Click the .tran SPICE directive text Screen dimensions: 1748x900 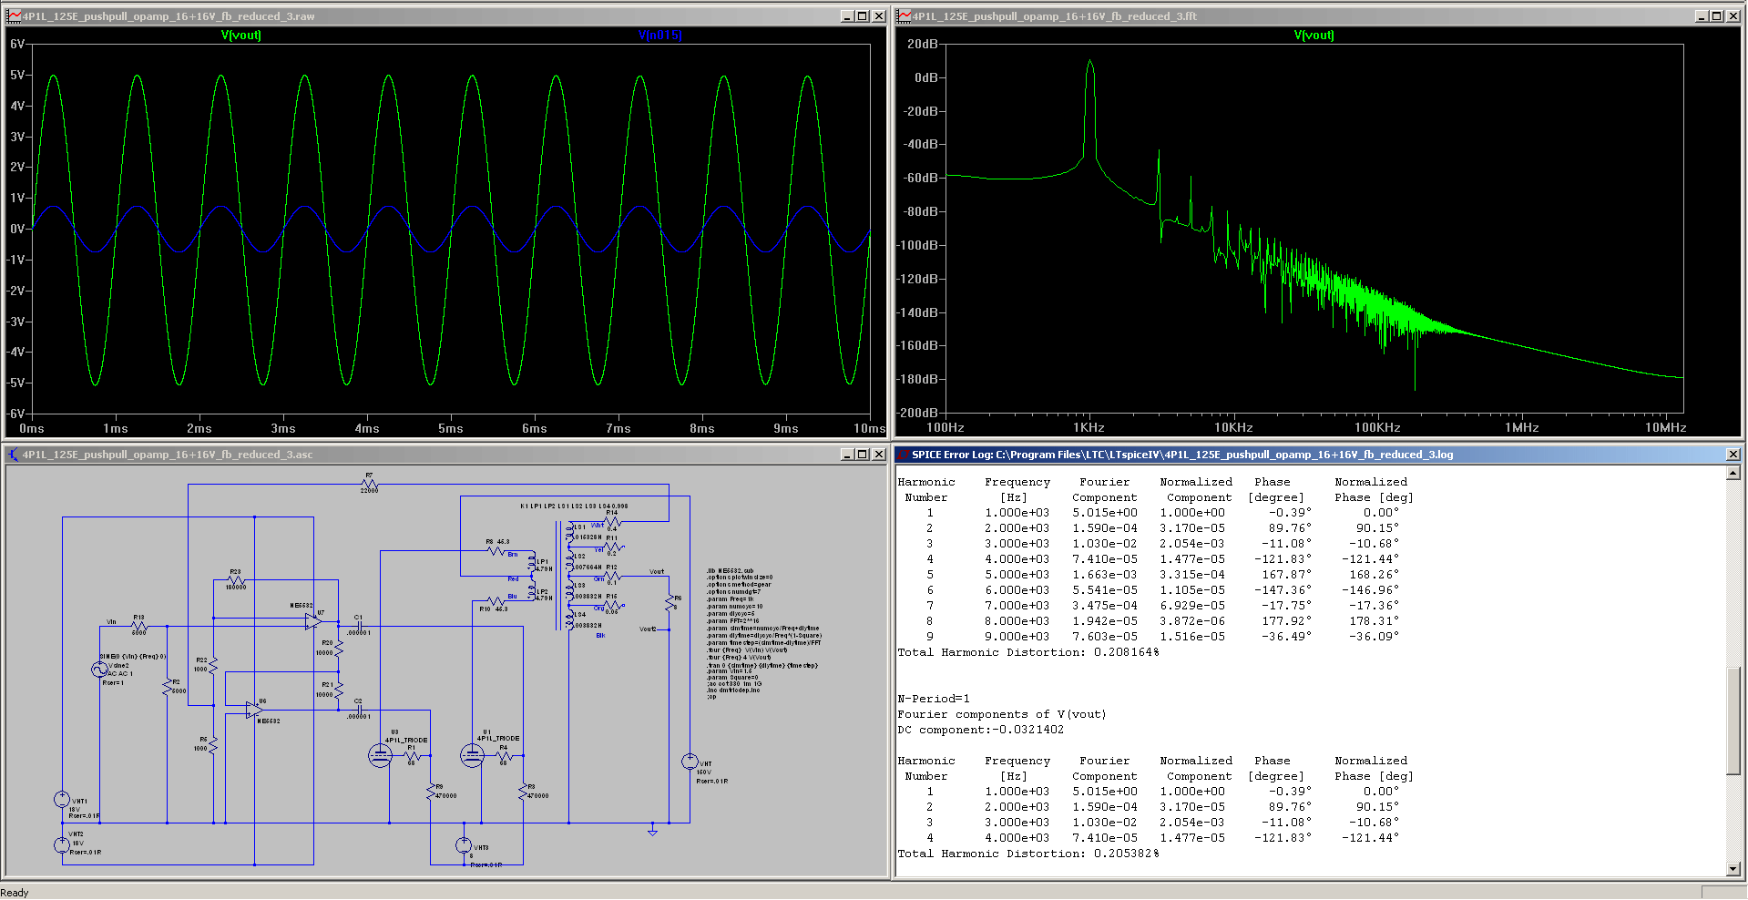[x=762, y=665]
